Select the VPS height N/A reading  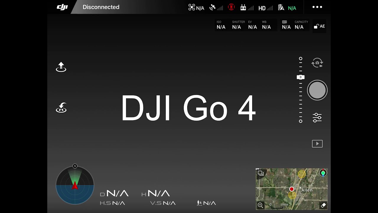pyautogui.click(x=206, y=203)
